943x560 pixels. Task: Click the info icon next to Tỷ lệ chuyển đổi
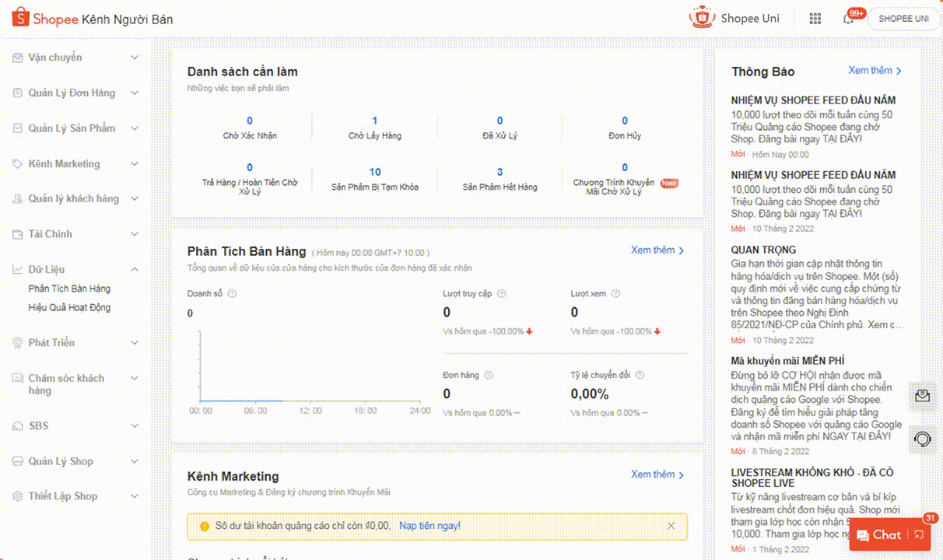640,375
